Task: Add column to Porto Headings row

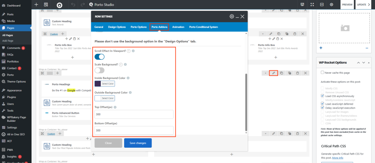Action: [57, 73]
